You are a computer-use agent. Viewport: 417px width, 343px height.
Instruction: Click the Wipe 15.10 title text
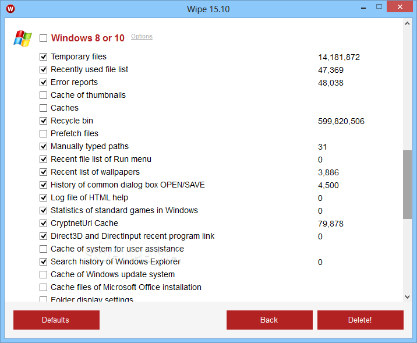pos(208,9)
